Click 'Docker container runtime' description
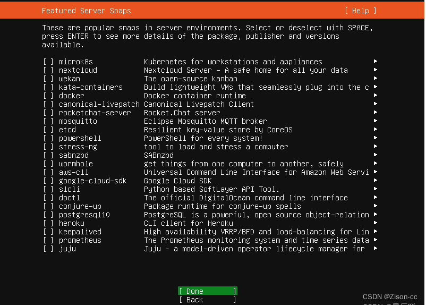 pyautogui.click(x=195, y=96)
